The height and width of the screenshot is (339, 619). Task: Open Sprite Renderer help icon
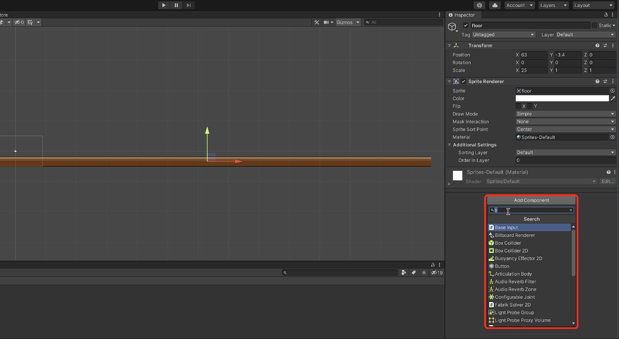[597, 82]
